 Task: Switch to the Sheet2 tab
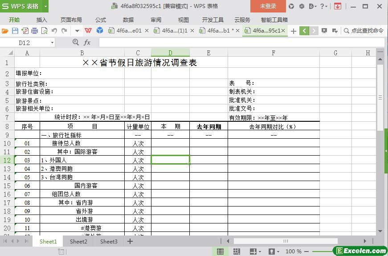click(x=78, y=241)
